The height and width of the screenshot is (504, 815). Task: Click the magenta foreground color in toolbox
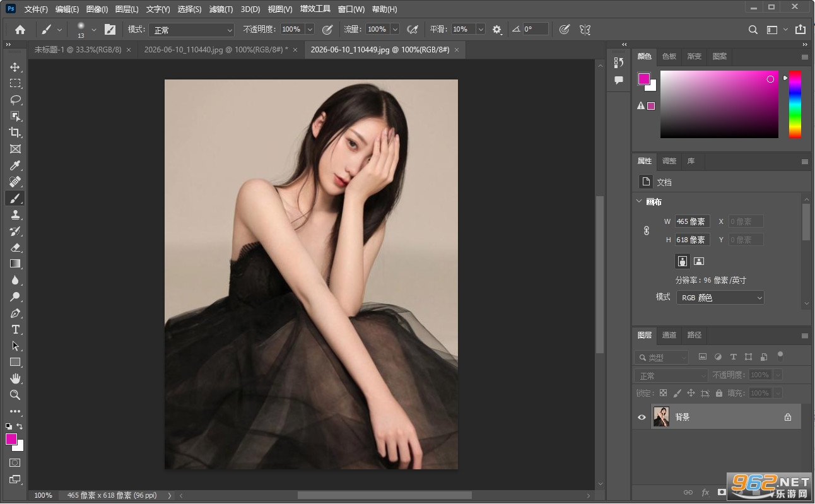[x=11, y=439]
